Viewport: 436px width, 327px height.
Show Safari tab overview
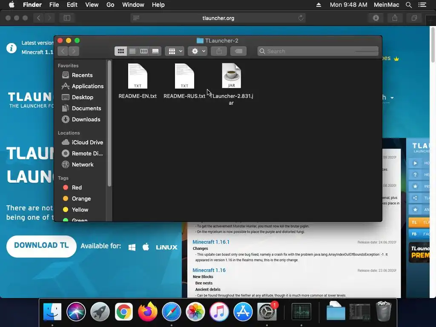click(414, 18)
